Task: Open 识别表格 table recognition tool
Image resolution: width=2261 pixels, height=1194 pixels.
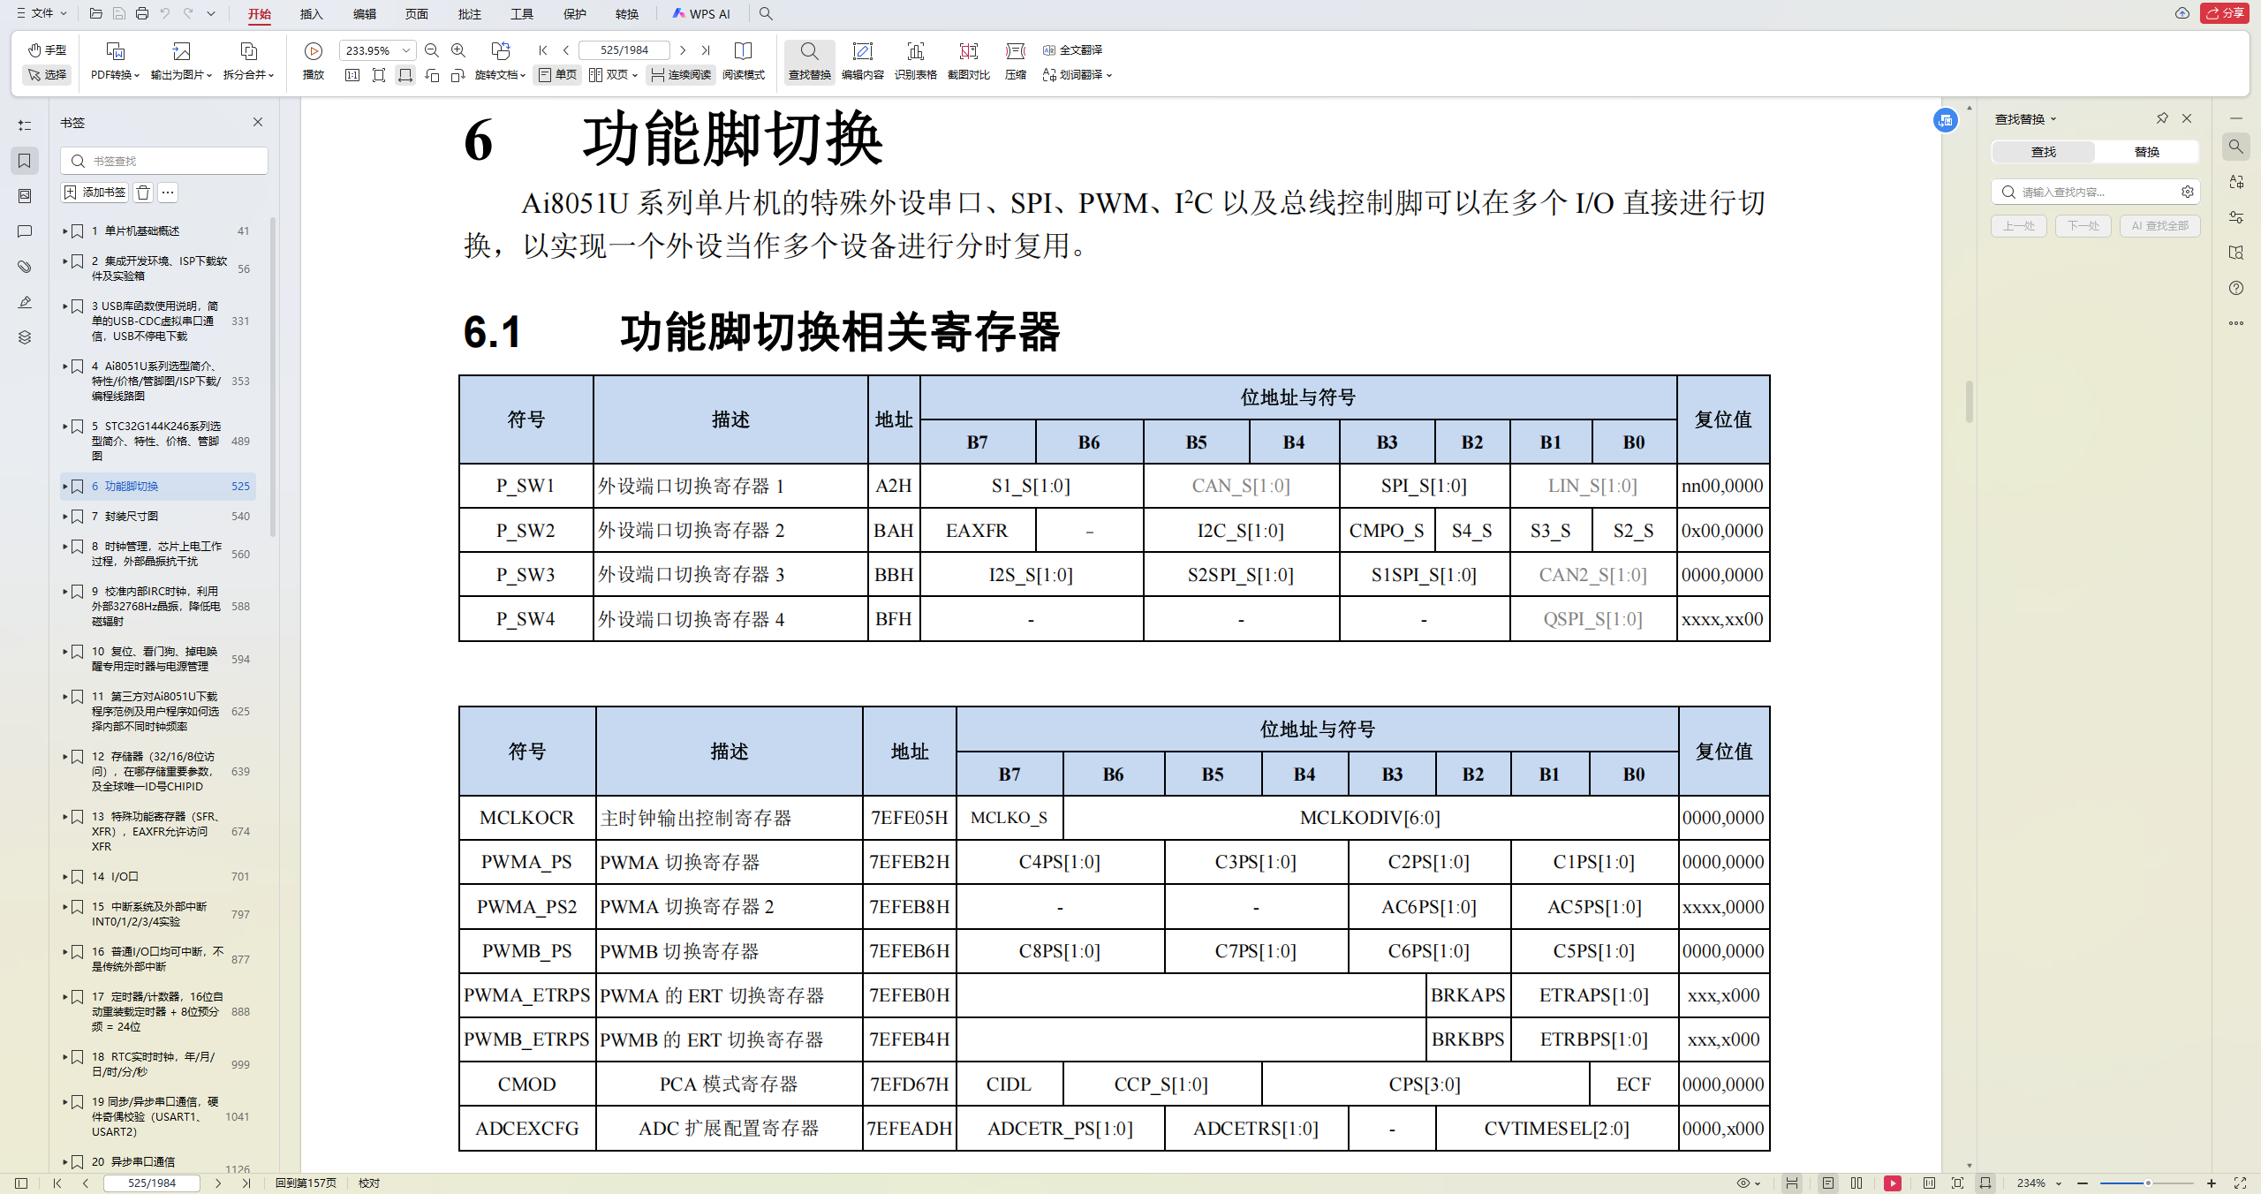Action: click(915, 60)
